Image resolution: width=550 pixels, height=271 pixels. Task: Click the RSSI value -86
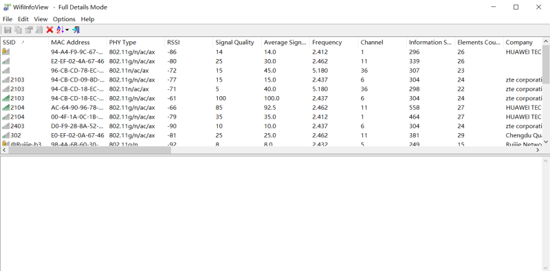coord(172,52)
